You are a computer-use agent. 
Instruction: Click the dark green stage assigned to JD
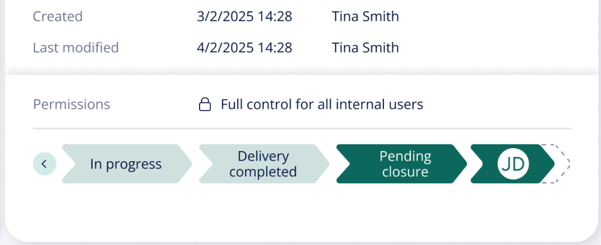click(x=512, y=164)
